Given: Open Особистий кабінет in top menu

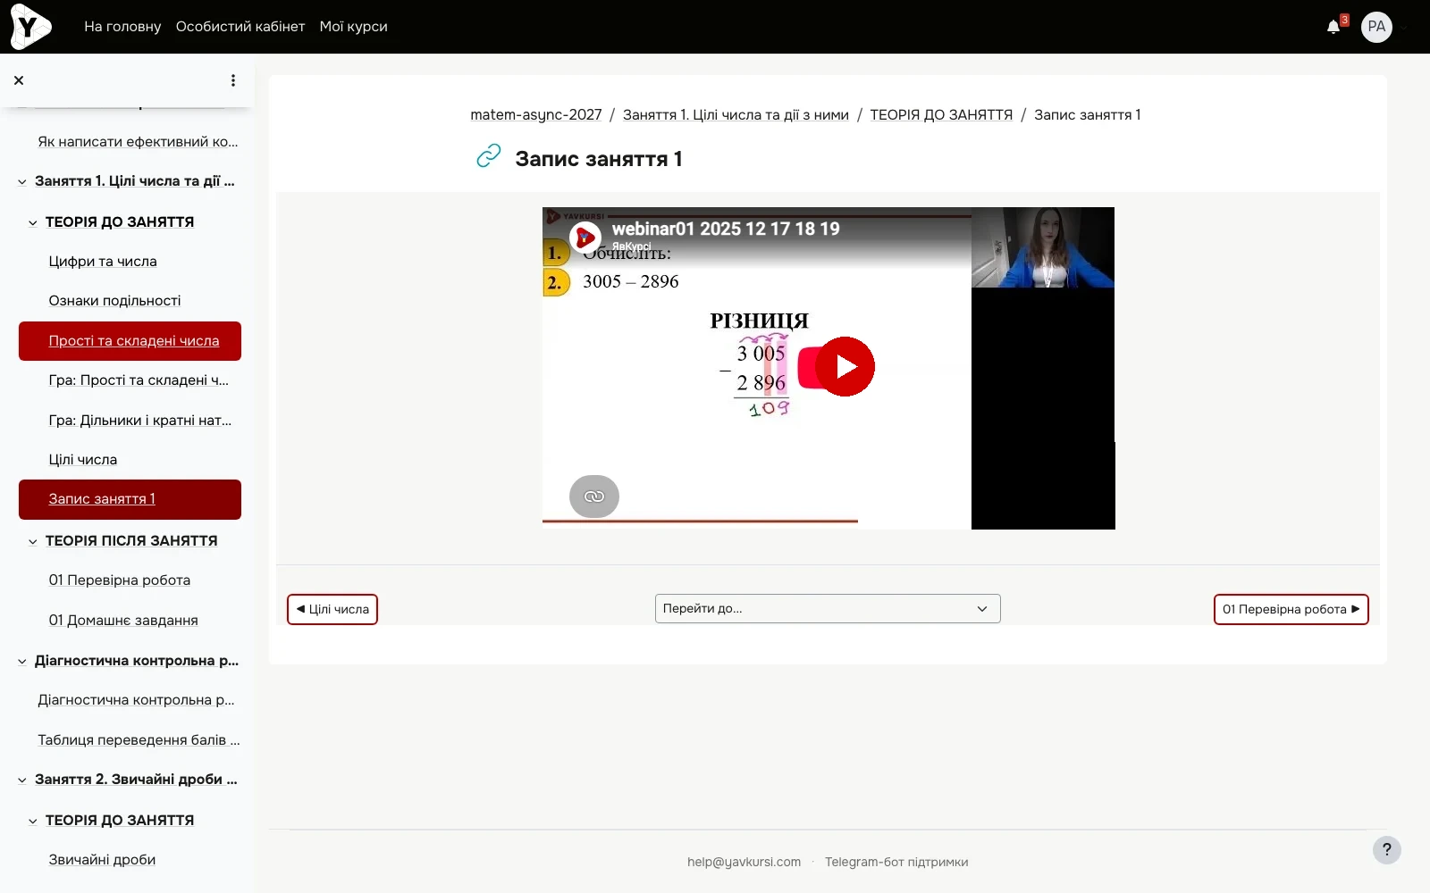Looking at the screenshot, I should [x=240, y=27].
